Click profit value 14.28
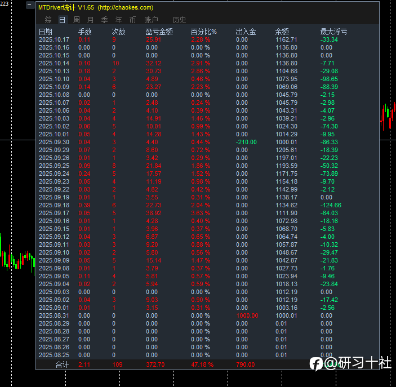396x387 pixels. click(154, 134)
